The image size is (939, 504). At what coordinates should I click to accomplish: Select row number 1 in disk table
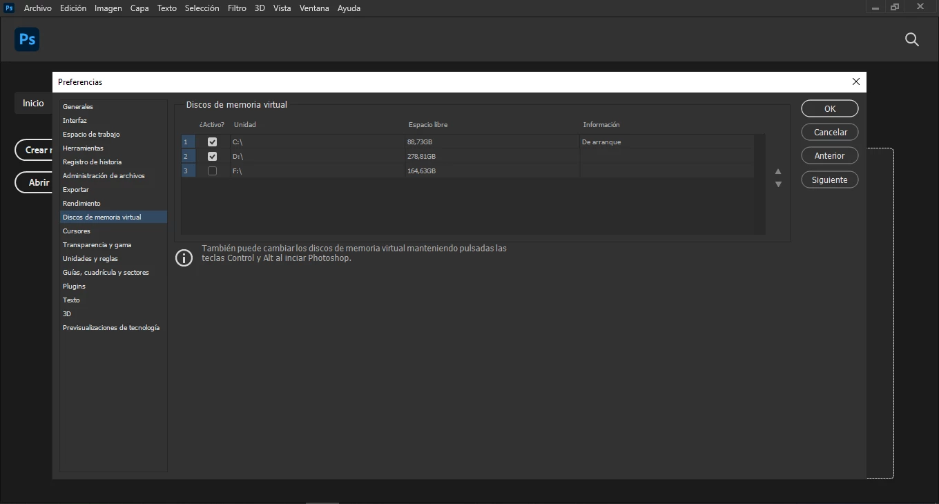pos(188,142)
